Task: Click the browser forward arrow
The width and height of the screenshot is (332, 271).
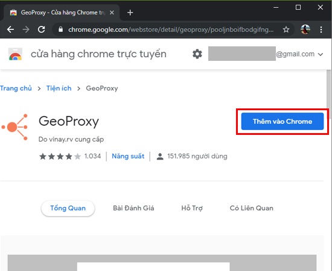Action: (x=26, y=30)
